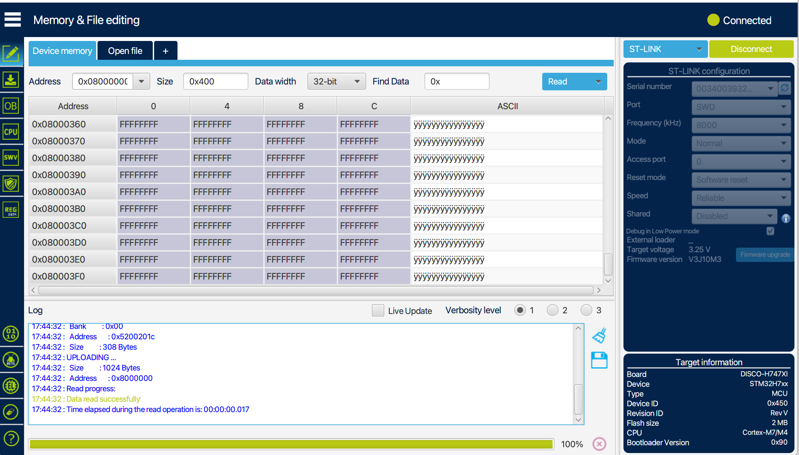Open the Erasing & Programming panel
Image resolution: width=799 pixels, height=455 pixels.
[x=11, y=80]
